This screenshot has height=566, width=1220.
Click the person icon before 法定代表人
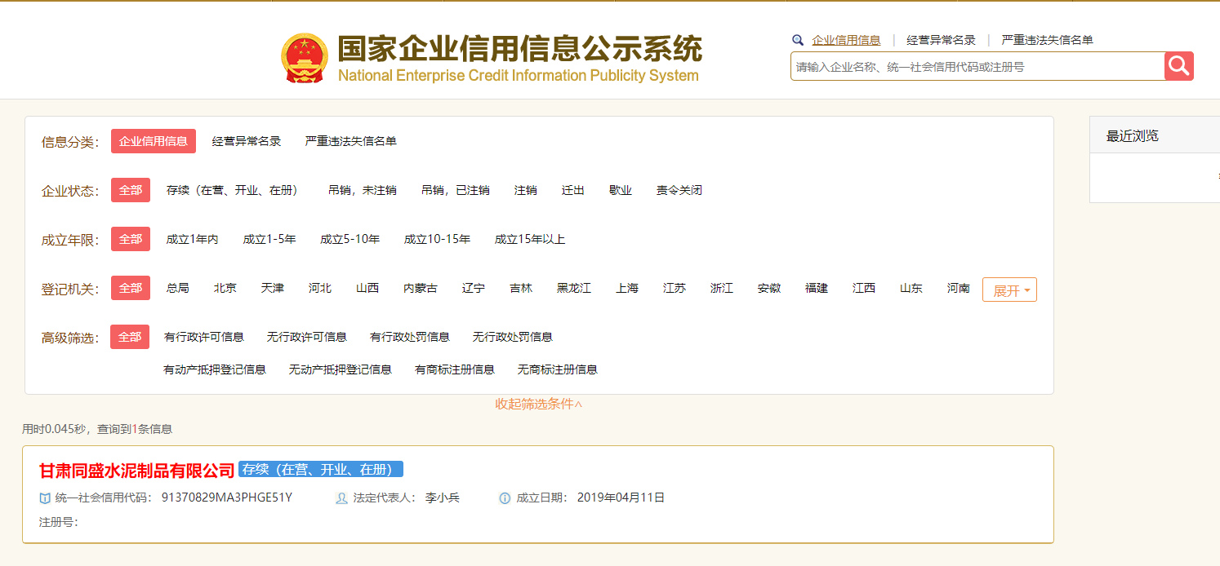(x=342, y=498)
